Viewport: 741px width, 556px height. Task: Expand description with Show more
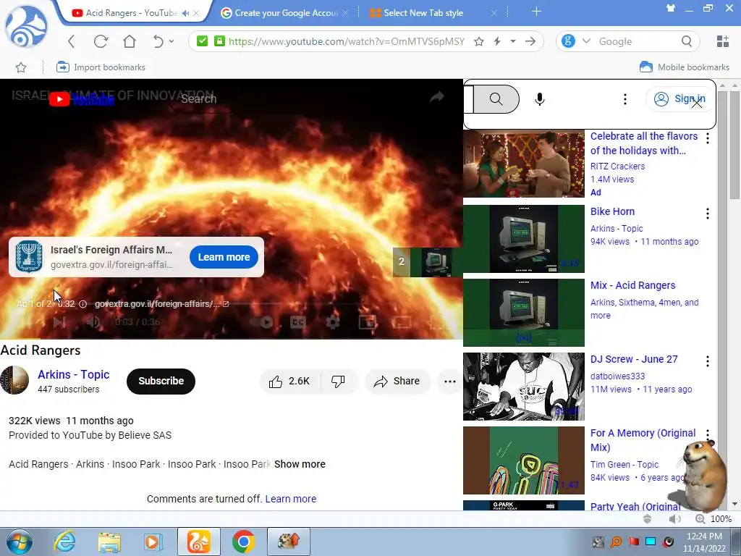300,464
